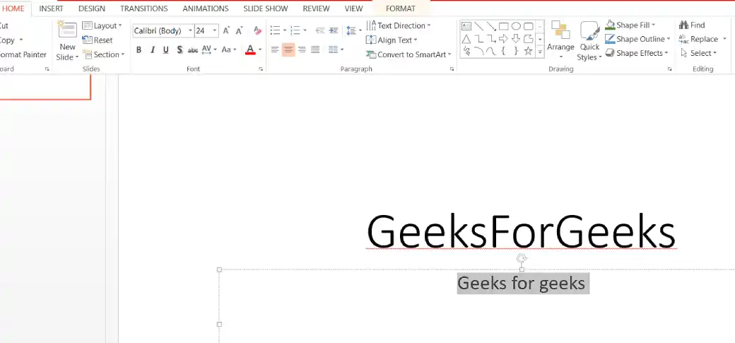735x343 pixels.
Task: Select the triangle shape
Action: coord(466,38)
